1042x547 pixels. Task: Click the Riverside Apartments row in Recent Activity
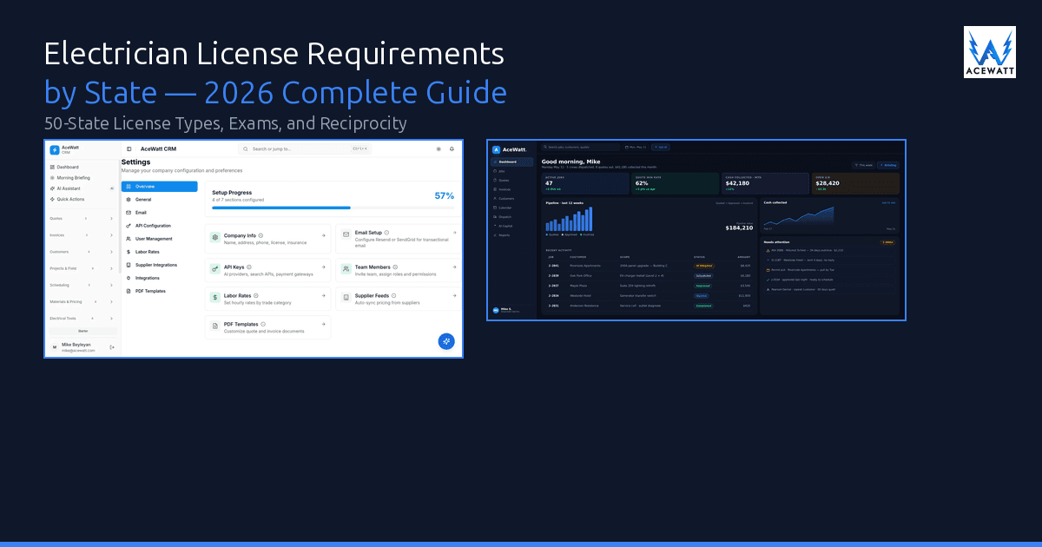[x=649, y=266]
